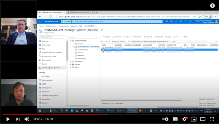Skip to next video
This screenshot has height=124, width=219.
[x=18, y=119]
